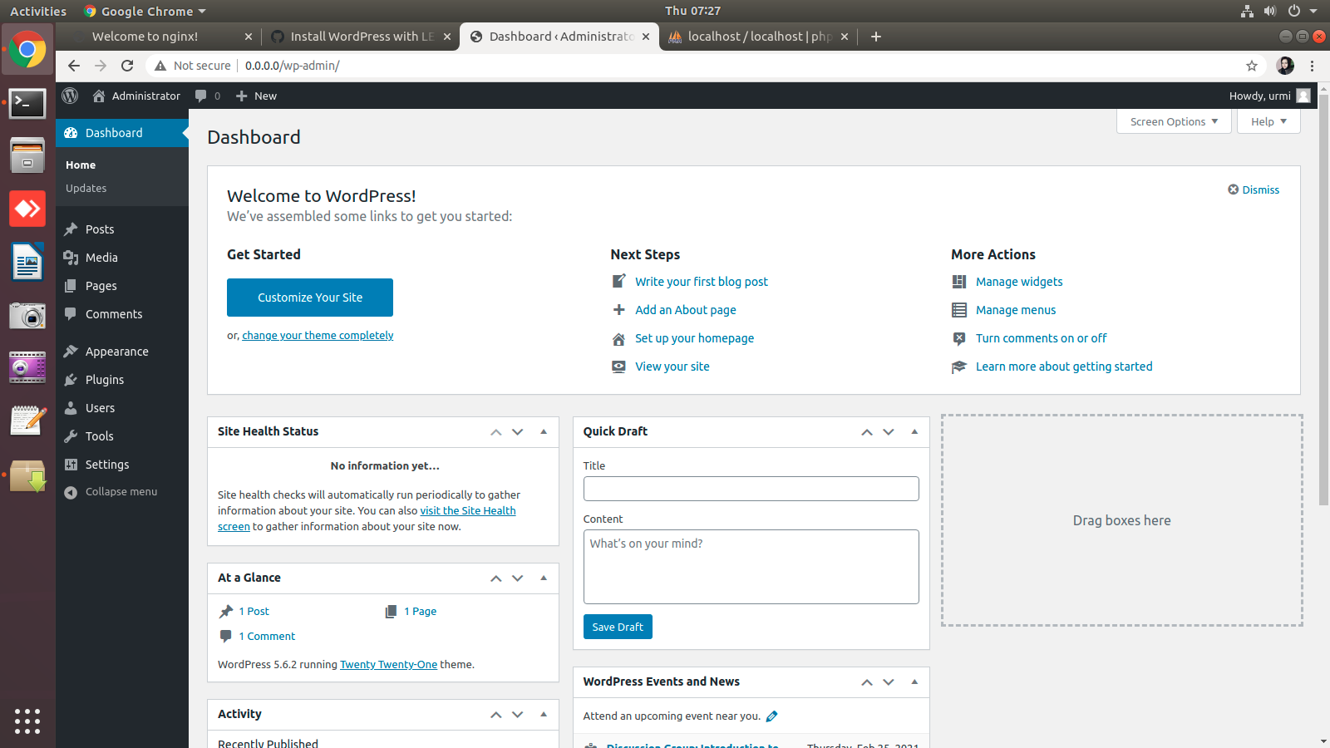The height and width of the screenshot is (748, 1330).
Task: Click the home icon beside Administrator
Action: [x=99, y=96]
